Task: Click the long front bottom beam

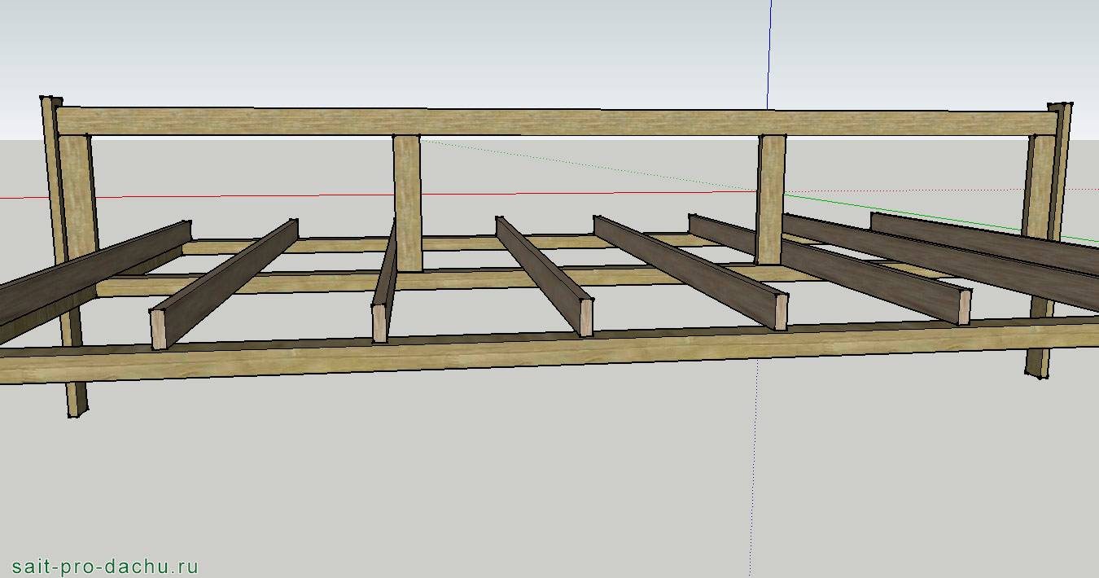Action: click(x=488, y=352)
